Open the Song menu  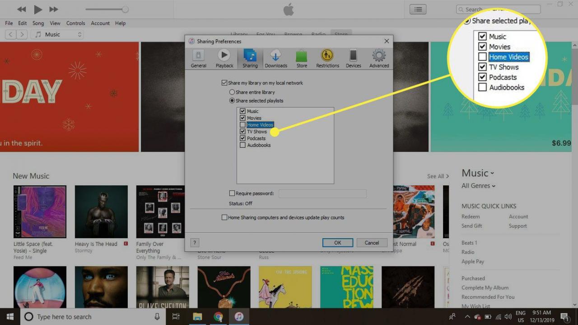[38, 23]
